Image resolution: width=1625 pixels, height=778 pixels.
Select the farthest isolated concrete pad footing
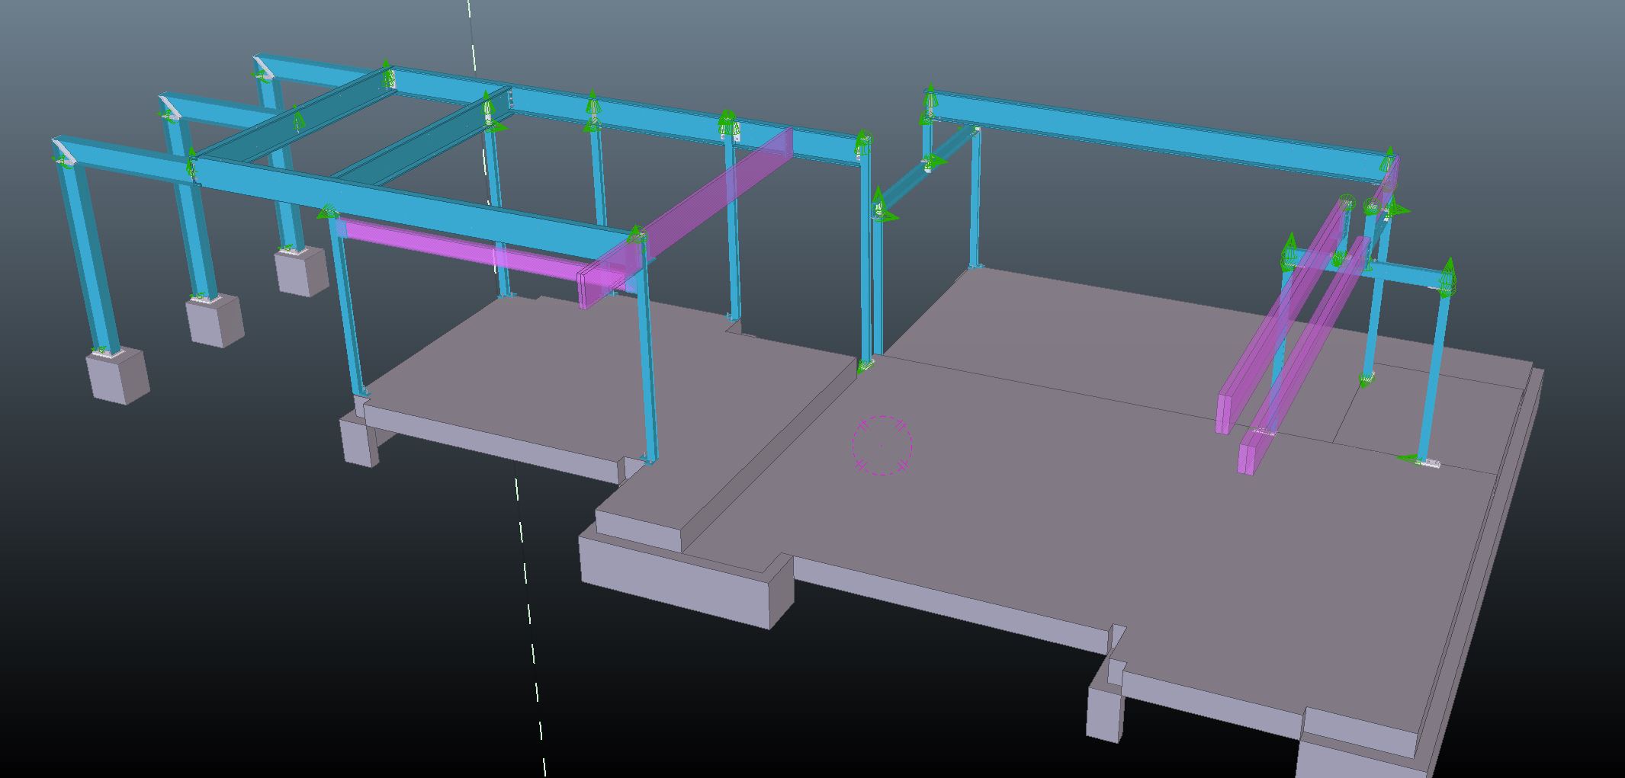point(303,271)
